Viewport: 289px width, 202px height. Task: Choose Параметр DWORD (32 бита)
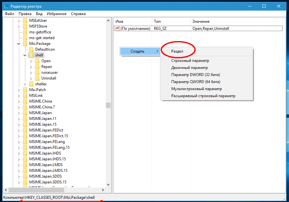coord(207,75)
